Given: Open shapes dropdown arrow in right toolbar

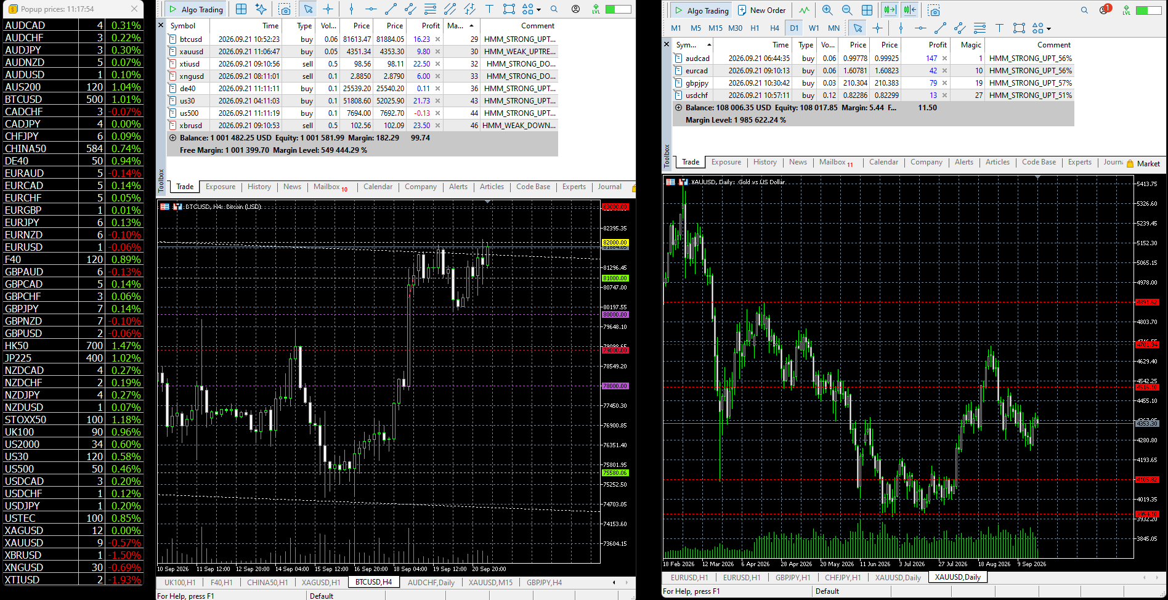Looking at the screenshot, I should [1048, 28].
